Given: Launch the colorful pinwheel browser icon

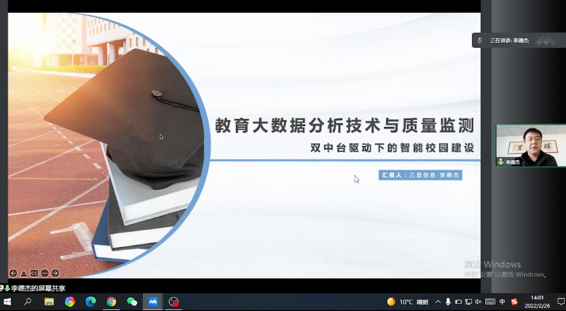Looking at the screenshot, I should (x=70, y=302).
